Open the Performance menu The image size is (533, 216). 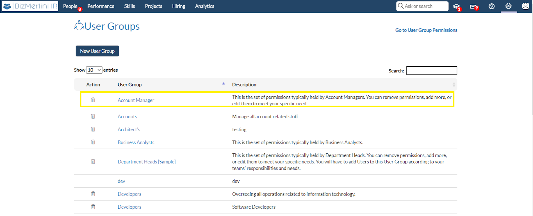[101, 6]
